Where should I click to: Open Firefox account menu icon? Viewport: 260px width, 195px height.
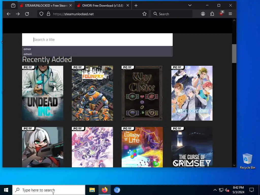pyautogui.click(x=203, y=14)
